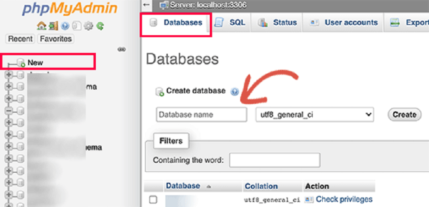
Task: Click the User accounts tab icon
Action: point(314,23)
